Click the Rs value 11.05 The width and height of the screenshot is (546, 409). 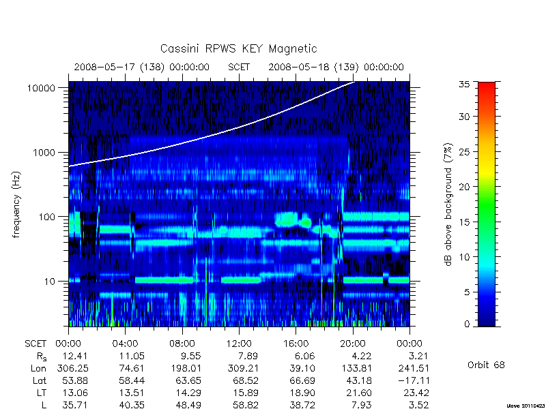[x=132, y=356]
